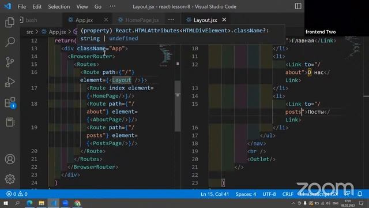This screenshot has width=369, height=208.
Task: Toggle the editor layout icon in title bar
Action: (x=298, y=6)
